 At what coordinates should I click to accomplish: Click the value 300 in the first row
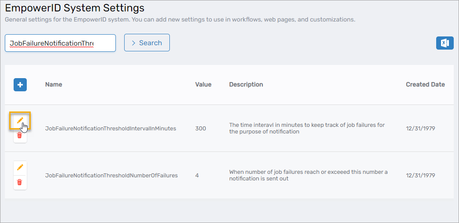[201, 128]
